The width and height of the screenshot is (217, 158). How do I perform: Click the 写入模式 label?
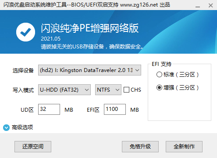(x=23, y=90)
